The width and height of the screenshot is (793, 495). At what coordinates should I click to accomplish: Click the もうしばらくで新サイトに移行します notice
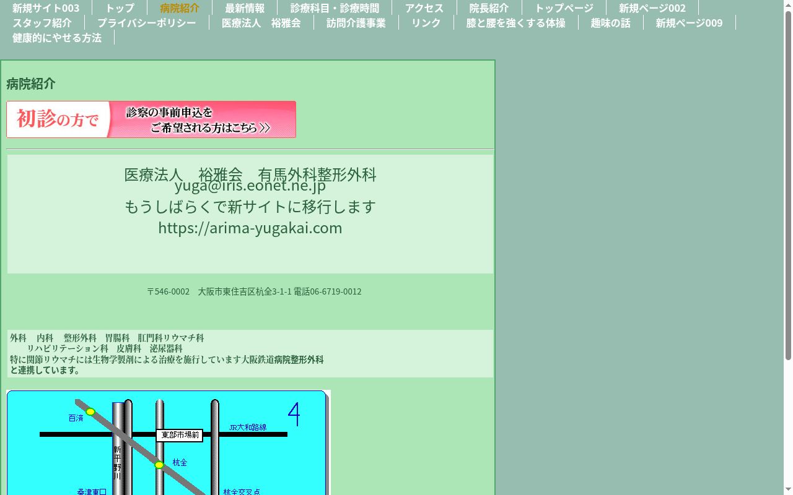250,206
